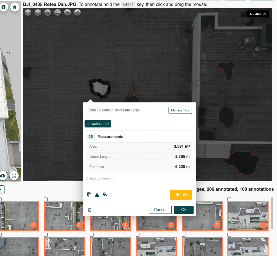This screenshot has height=256, width=277.
Task: Open leftmost thumbnail with badge 3
Action: click(19, 216)
